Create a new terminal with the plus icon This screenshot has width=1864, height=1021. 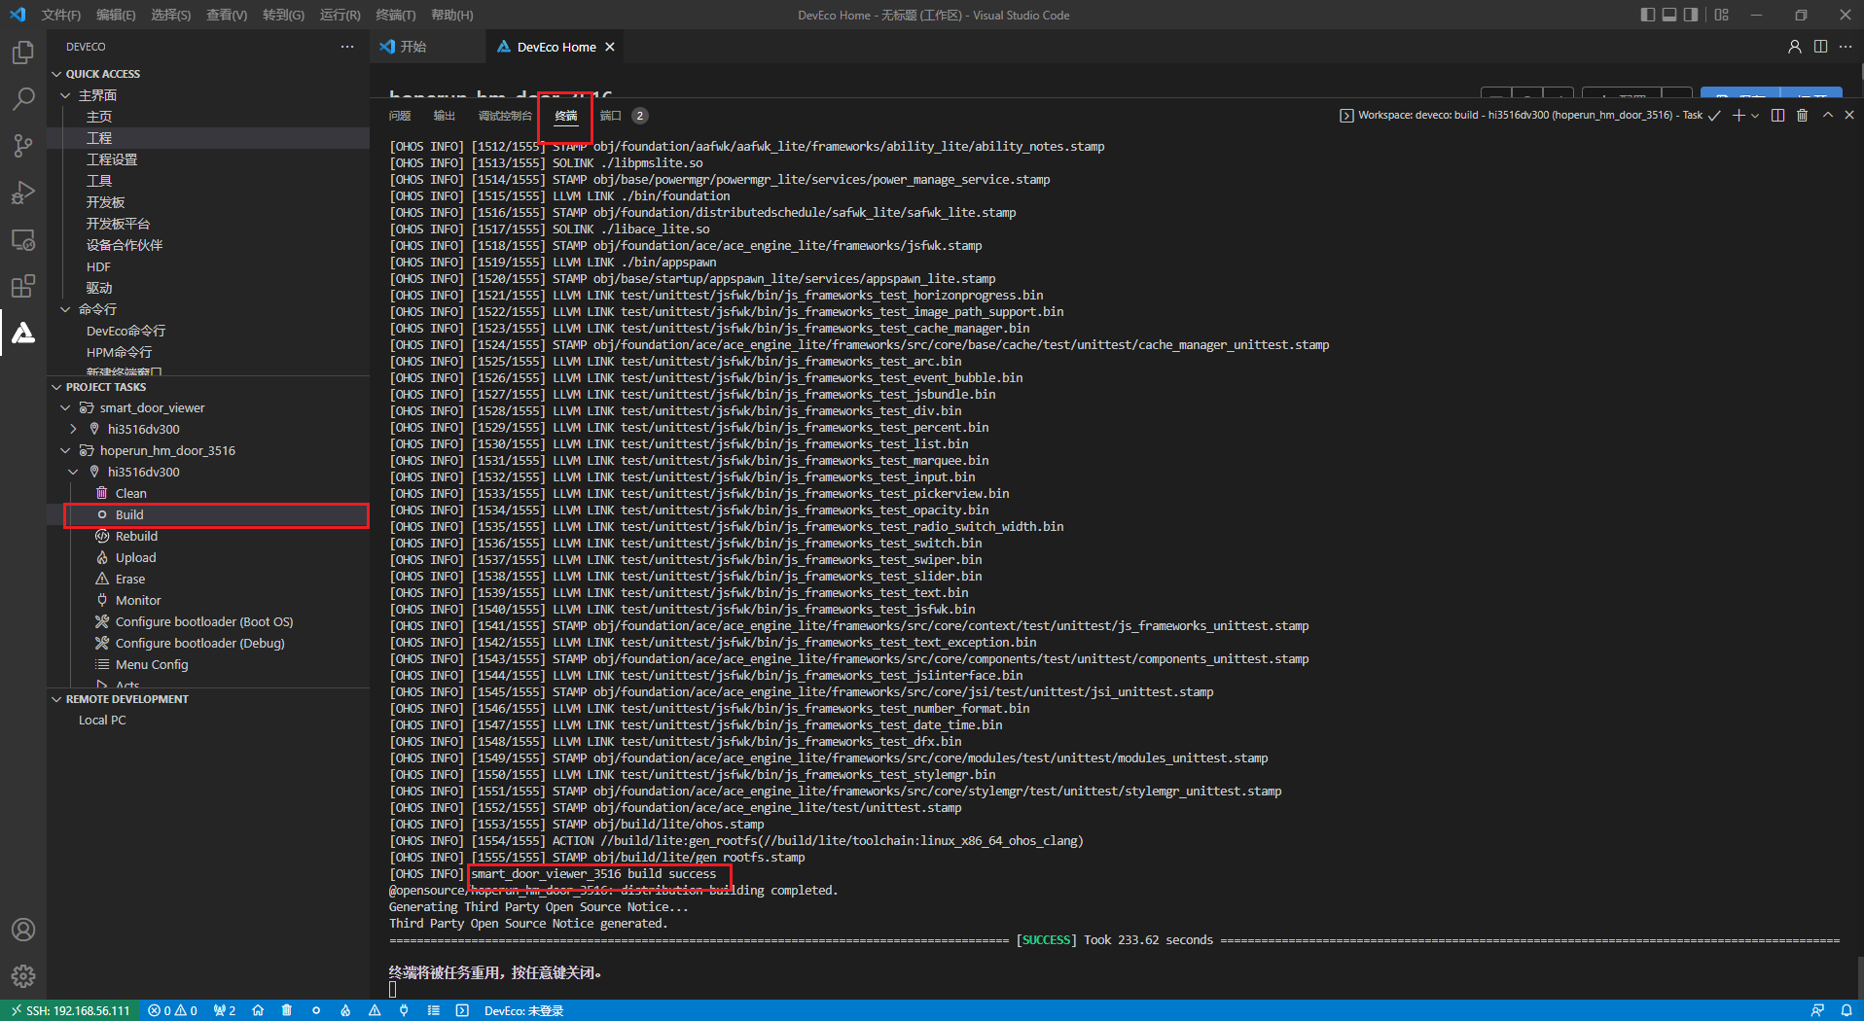[1739, 115]
